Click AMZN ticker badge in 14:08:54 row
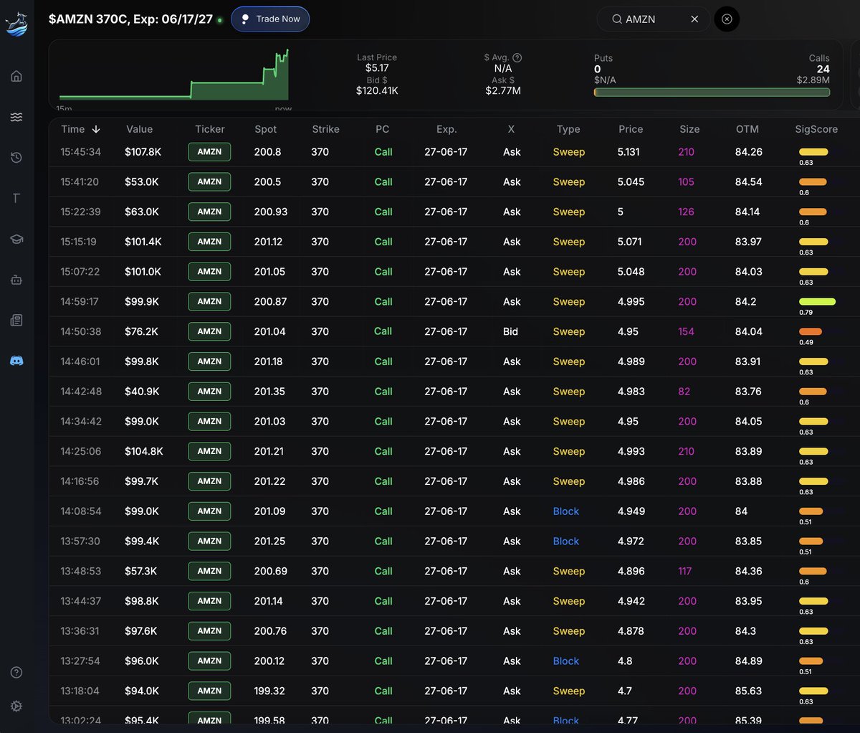 pyautogui.click(x=209, y=511)
